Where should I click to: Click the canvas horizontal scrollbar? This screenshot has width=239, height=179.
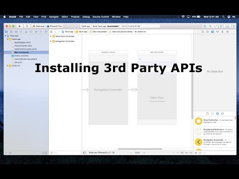tap(140, 149)
